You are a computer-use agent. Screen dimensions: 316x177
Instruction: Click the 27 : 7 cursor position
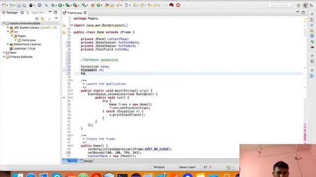207,167
